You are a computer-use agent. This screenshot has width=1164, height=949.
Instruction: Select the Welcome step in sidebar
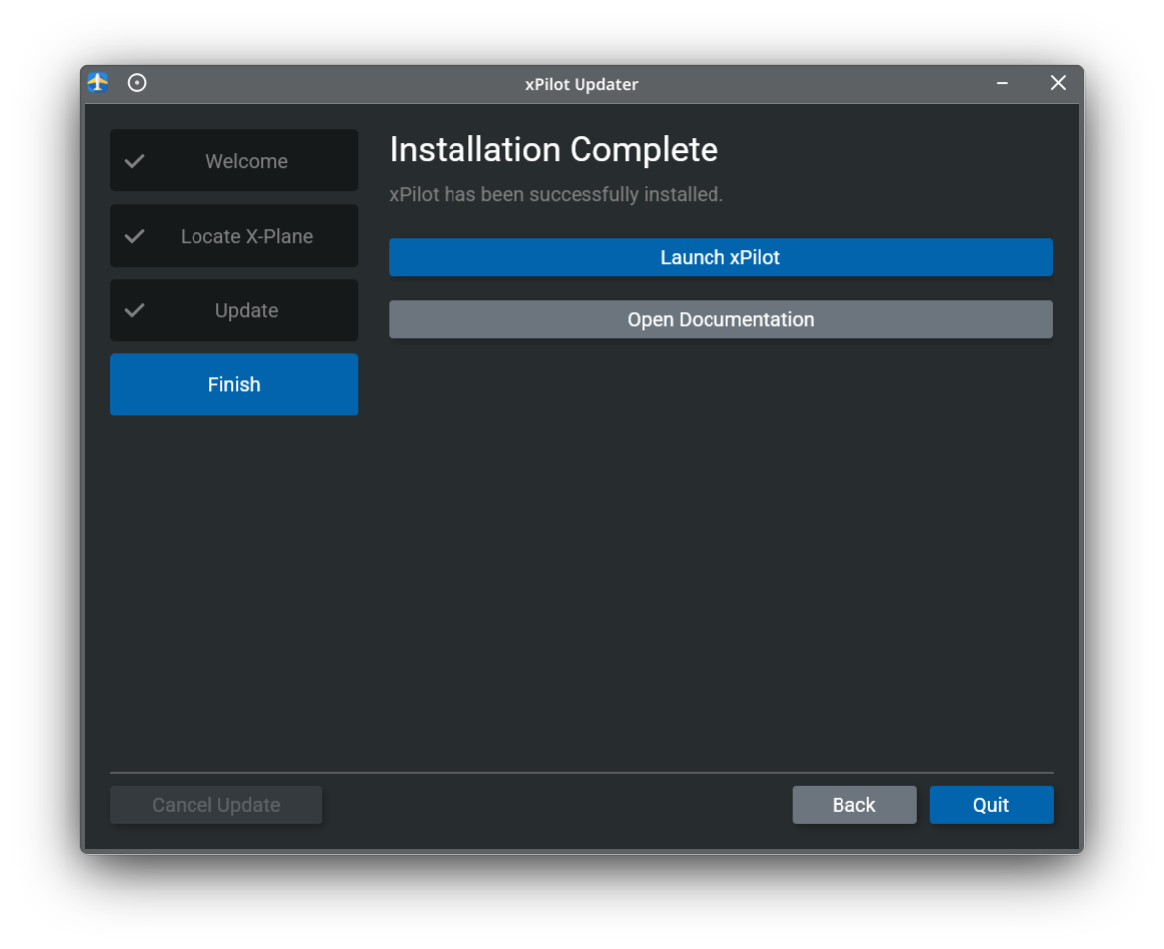click(246, 161)
